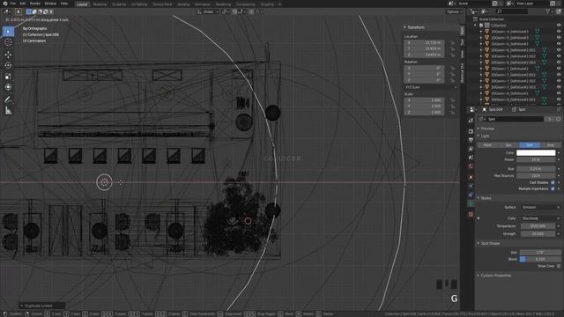Open the Edit menu
The width and height of the screenshot is (564, 317).
[x=23, y=4]
